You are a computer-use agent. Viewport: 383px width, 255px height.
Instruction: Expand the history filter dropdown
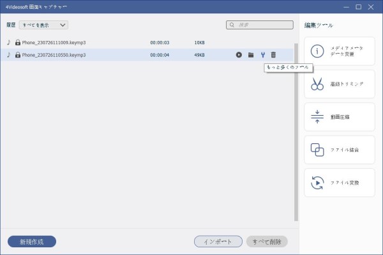pos(43,25)
